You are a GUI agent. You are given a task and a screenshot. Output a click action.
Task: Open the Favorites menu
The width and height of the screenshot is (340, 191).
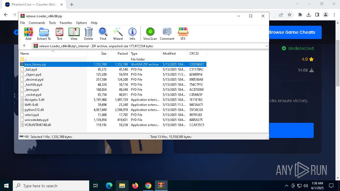66,23
